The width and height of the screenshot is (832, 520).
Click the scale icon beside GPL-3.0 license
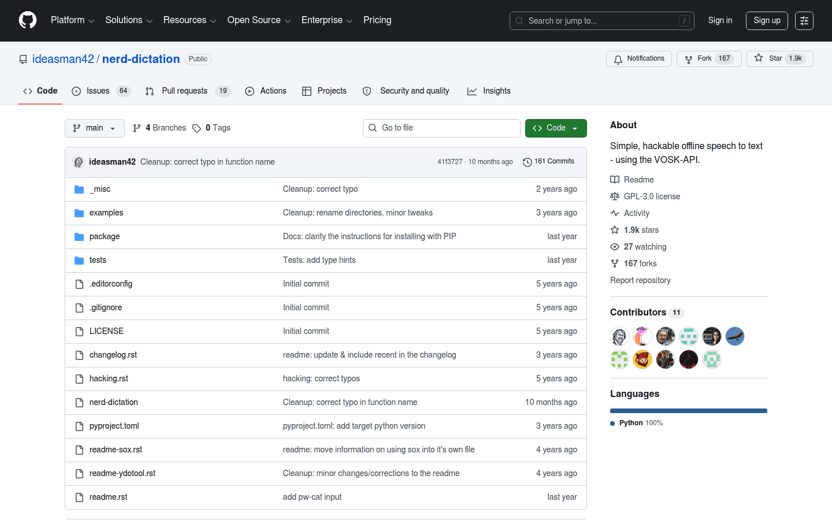615,196
